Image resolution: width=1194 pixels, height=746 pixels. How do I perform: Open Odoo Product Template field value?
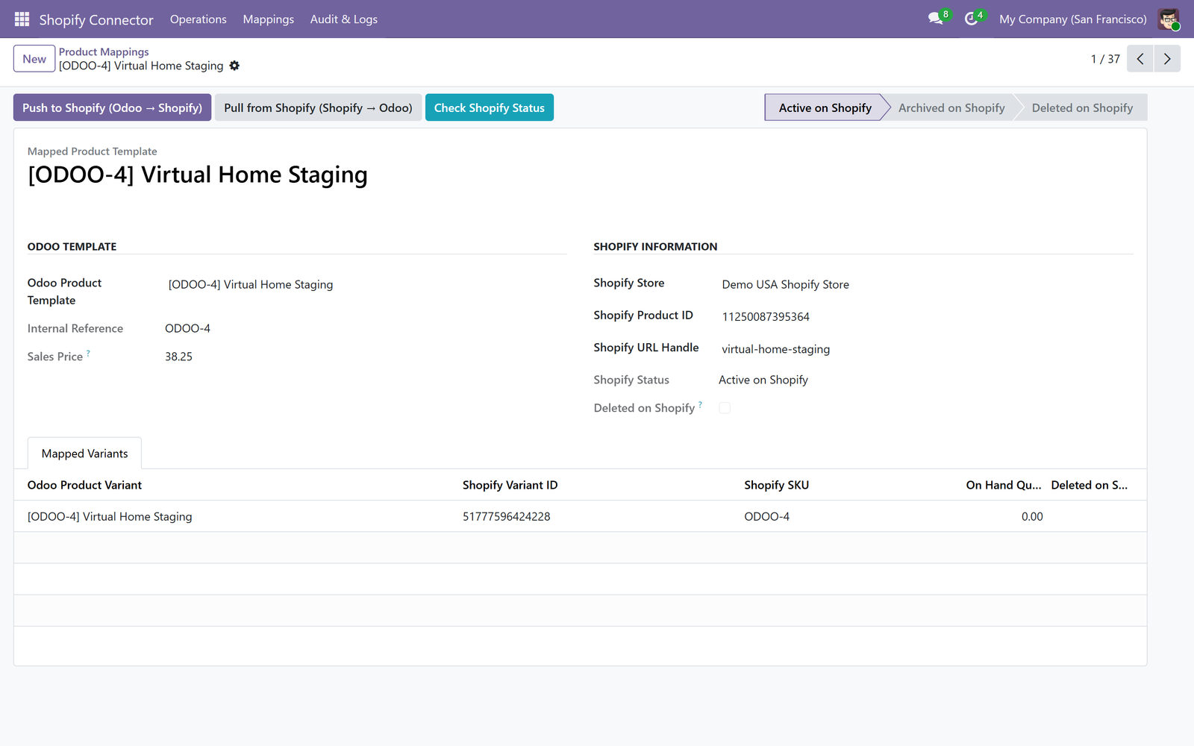[x=251, y=284]
